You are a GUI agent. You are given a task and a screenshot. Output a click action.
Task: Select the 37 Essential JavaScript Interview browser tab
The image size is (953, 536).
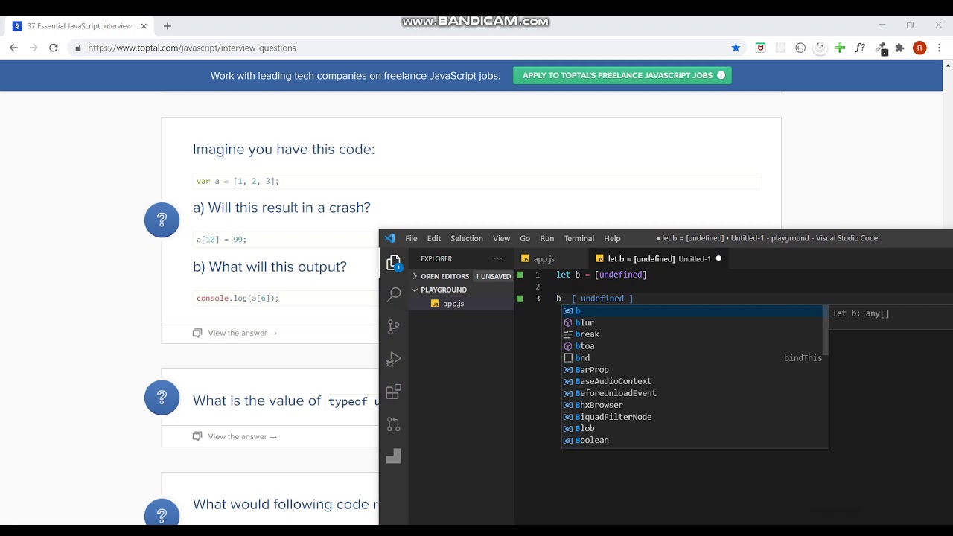80,26
